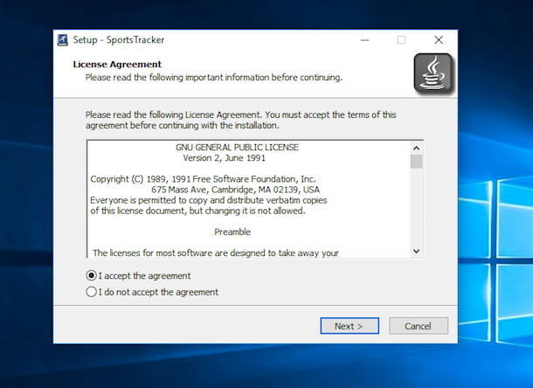The height and width of the screenshot is (388, 533).
Task: Click the "675 Mass Ave, Cambridge" address line
Action: pyautogui.click(x=235, y=190)
